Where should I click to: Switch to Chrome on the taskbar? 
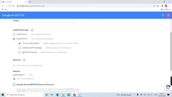tap(74, 95)
